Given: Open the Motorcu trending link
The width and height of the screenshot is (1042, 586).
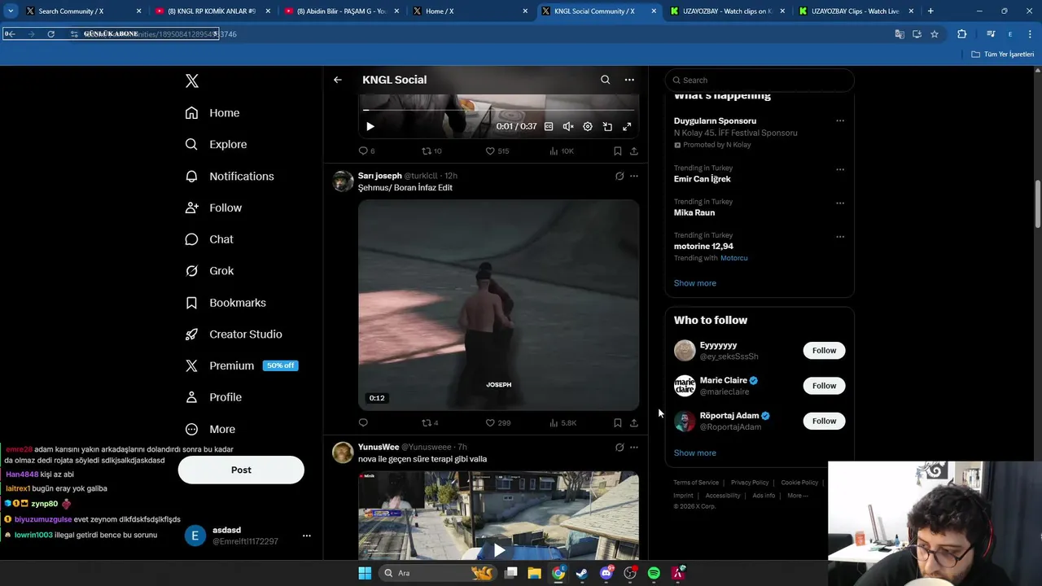Looking at the screenshot, I should (733, 258).
